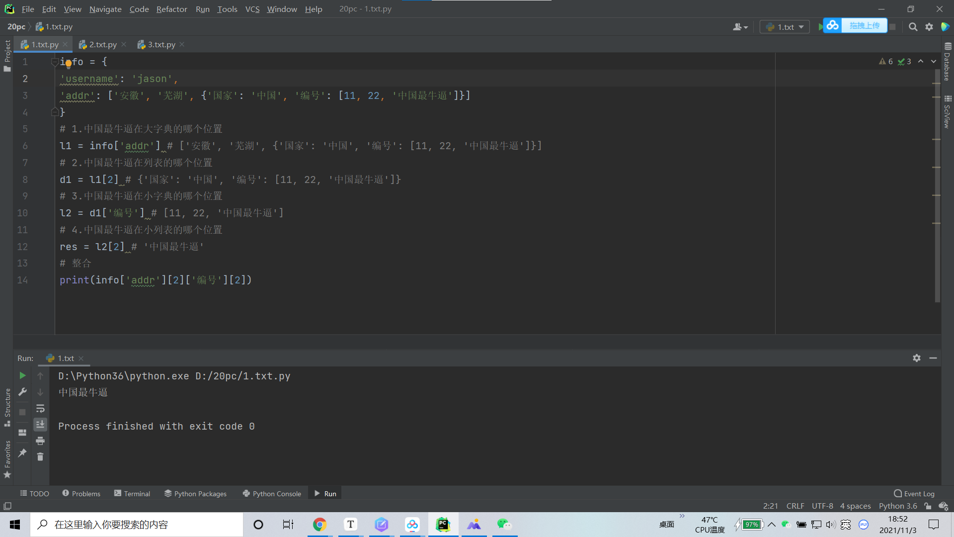Pin the Run tab with pin icon

[22, 452]
